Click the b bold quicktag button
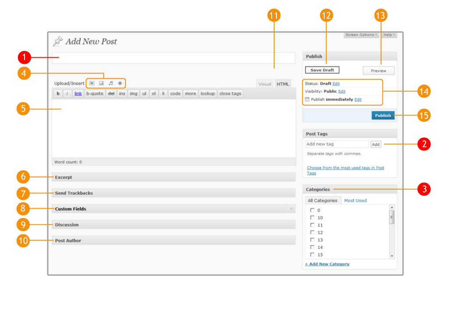The height and width of the screenshot is (314, 460). (58, 94)
